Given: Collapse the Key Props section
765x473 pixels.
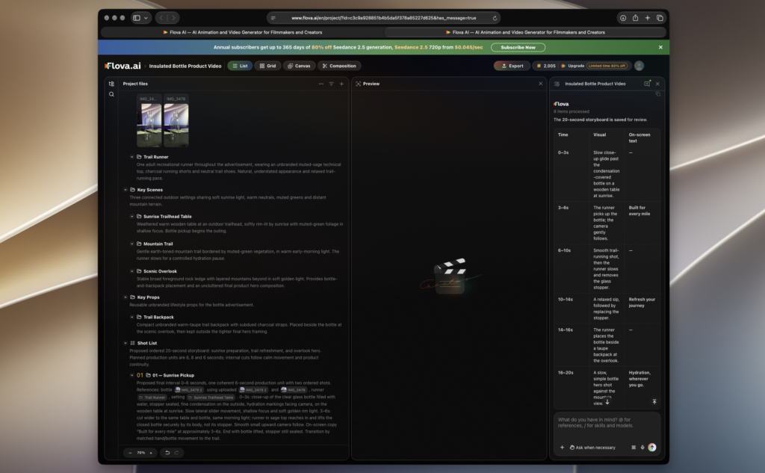Looking at the screenshot, I should point(126,297).
